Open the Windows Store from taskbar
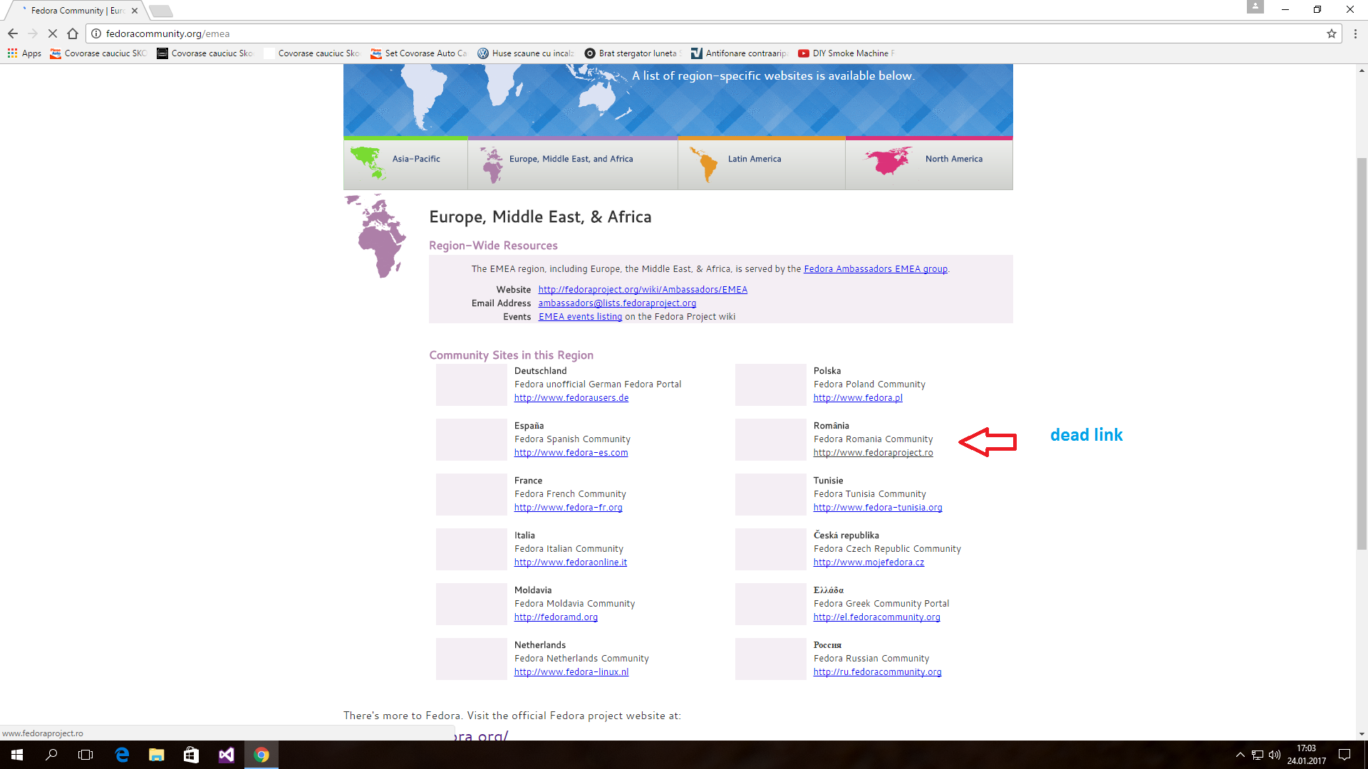Image resolution: width=1368 pixels, height=769 pixels. [191, 755]
